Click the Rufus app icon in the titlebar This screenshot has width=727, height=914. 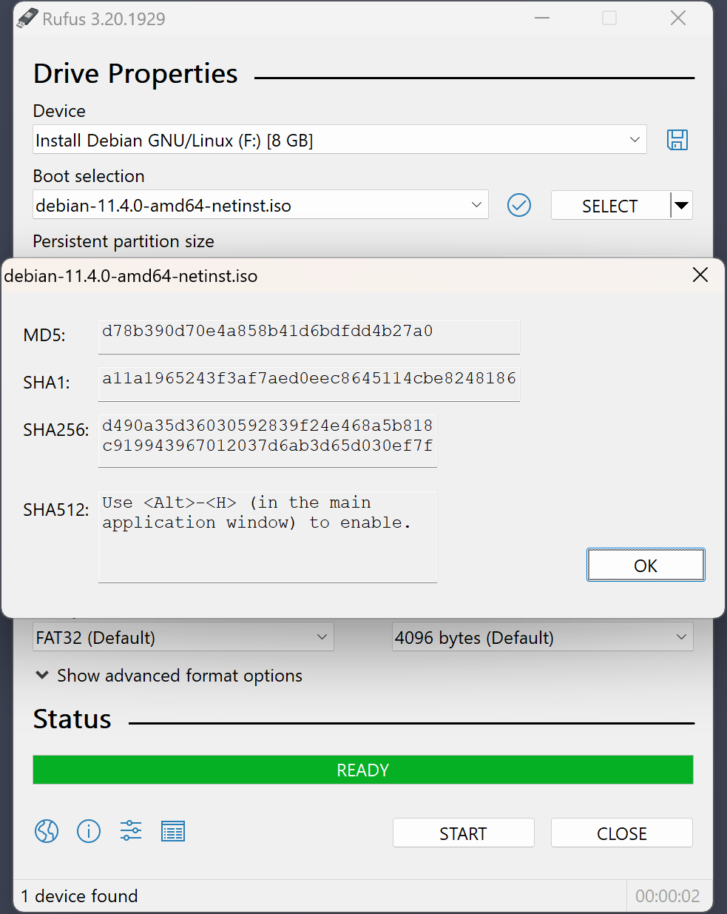(24, 17)
